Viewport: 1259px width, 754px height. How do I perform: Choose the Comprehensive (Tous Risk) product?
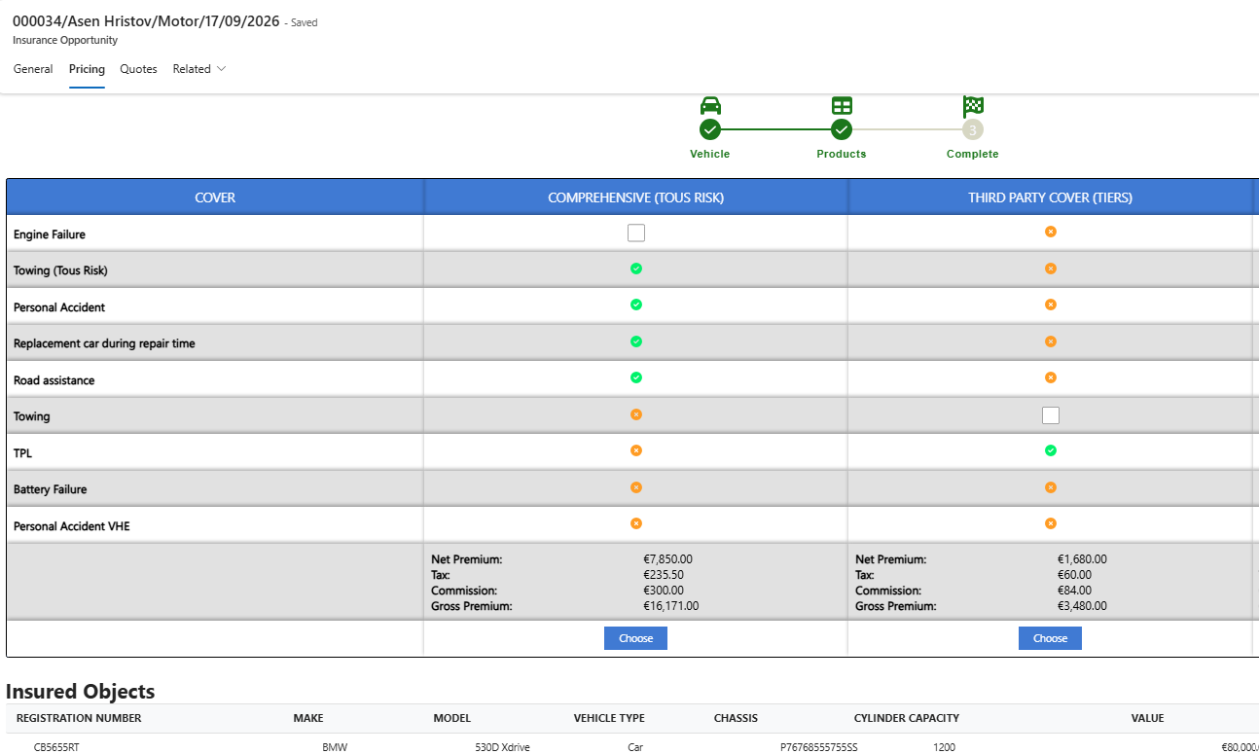[x=636, y=638]
